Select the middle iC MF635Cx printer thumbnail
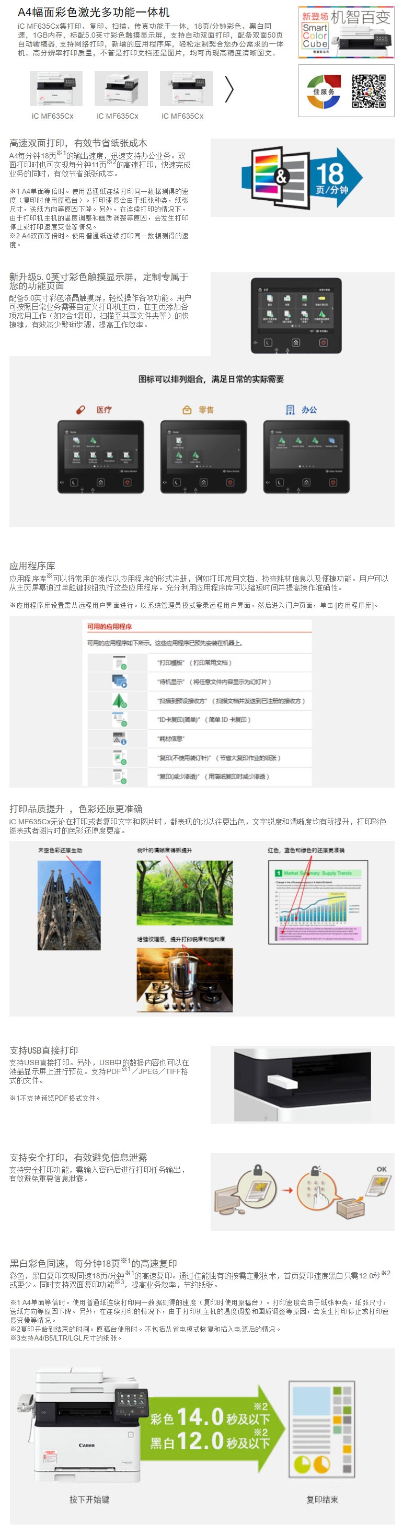Viewport: 403px width, 1535px height. click(122, 89)
